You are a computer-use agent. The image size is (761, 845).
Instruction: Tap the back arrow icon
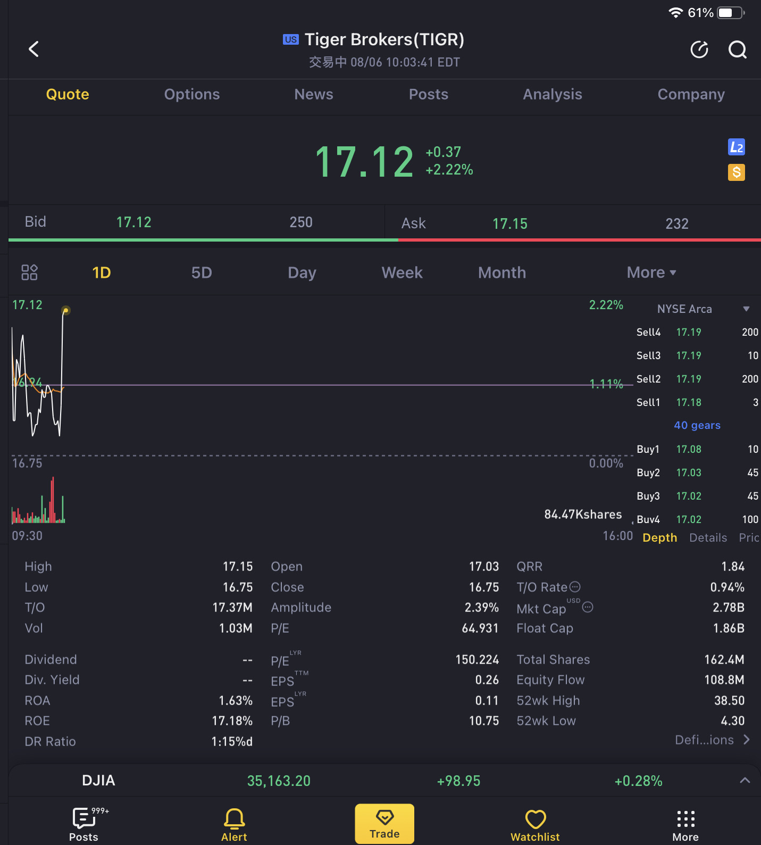34,49
